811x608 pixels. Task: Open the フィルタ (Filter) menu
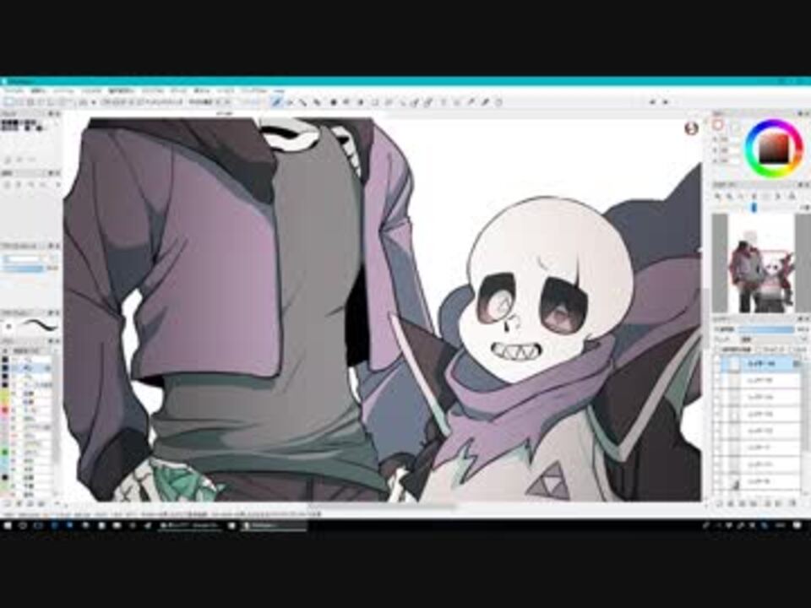point(91,90)
